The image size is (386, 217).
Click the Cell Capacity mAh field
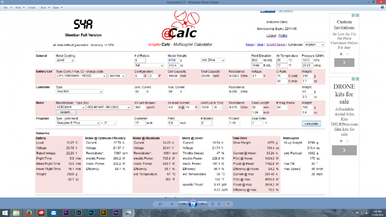173,76
